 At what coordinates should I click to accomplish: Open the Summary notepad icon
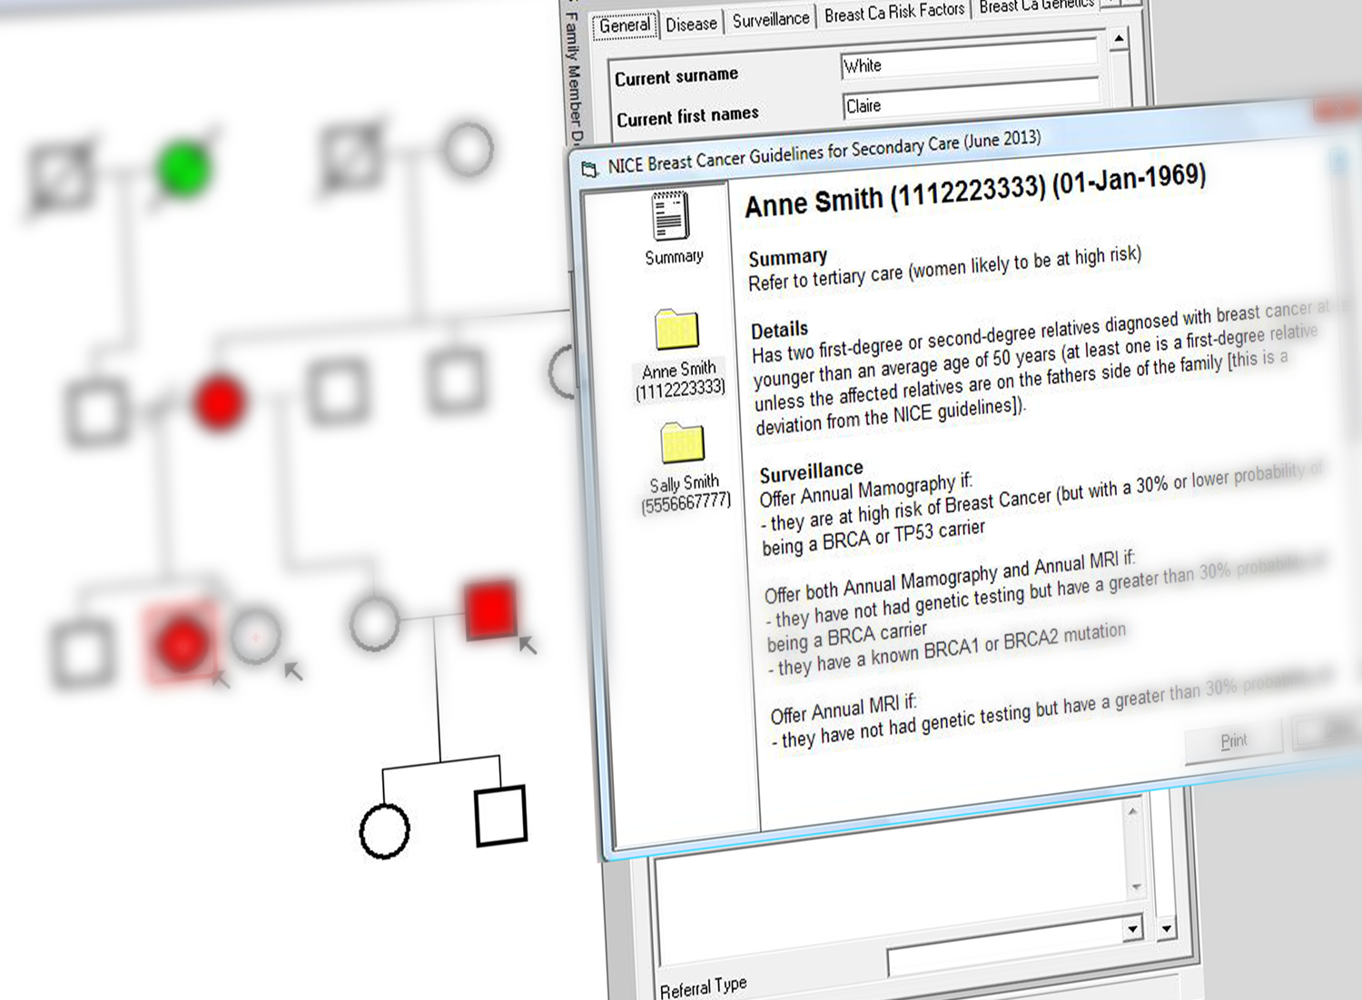point(670,216)
